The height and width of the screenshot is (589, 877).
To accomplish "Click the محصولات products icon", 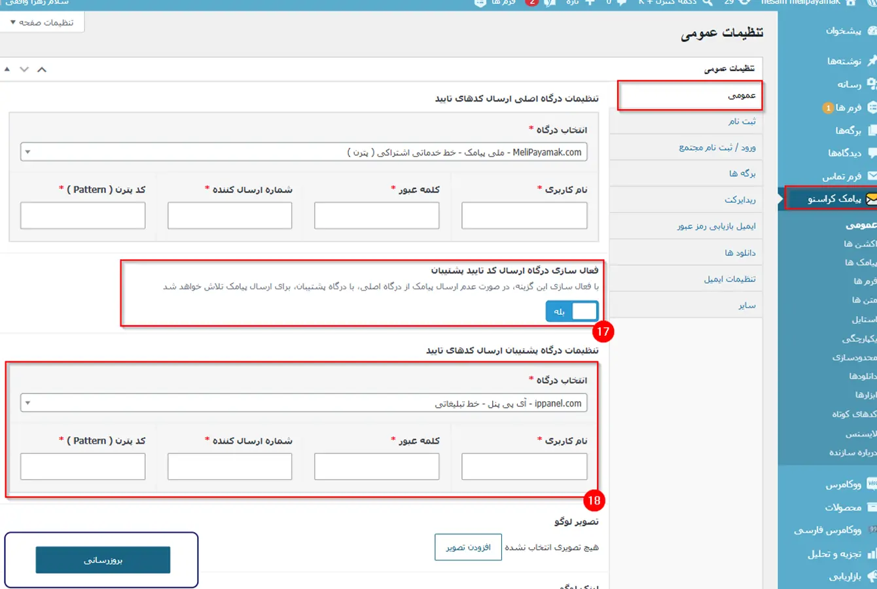I will click(x=872, y=507).
